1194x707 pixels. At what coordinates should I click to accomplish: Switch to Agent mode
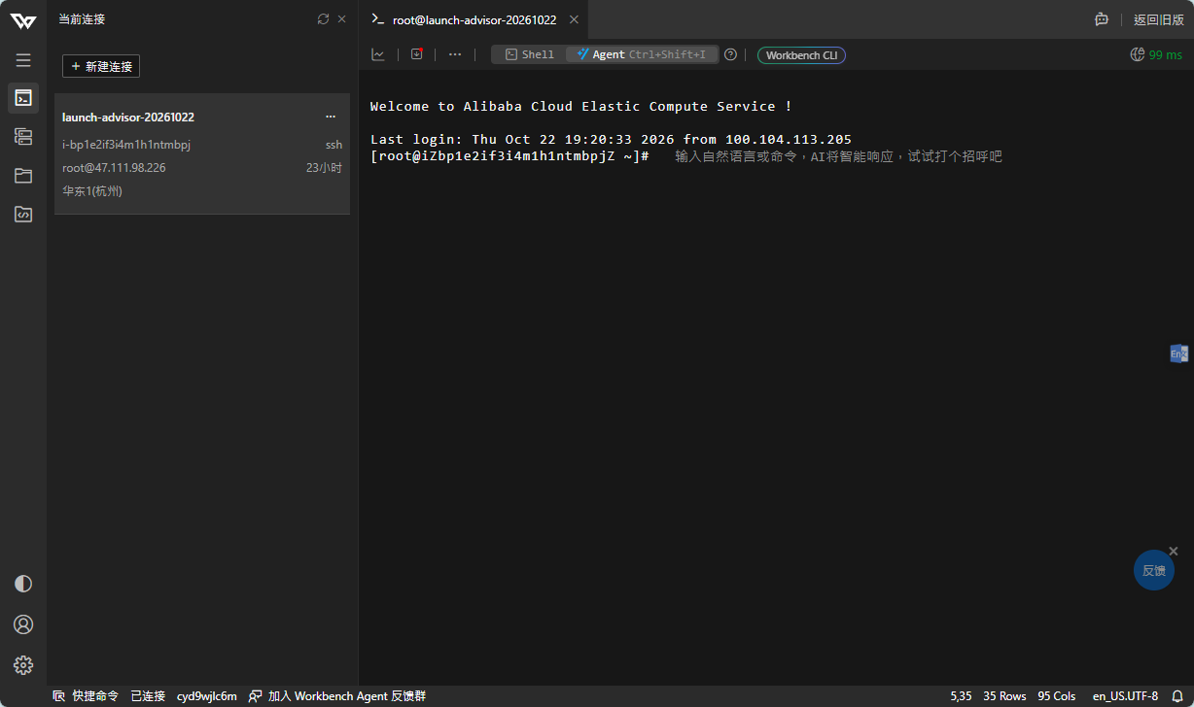point(642,54)
